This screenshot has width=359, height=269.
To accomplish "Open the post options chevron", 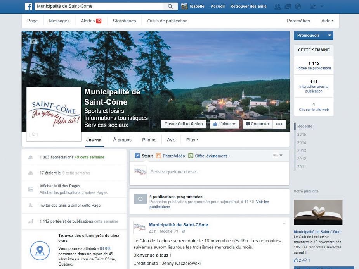I will click(284, 224).
